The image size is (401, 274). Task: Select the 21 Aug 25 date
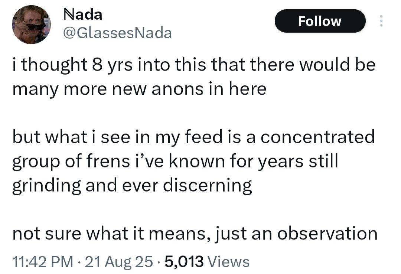(118, 261)
